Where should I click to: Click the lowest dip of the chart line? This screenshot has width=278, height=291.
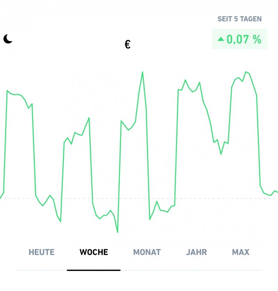point(117,232)
